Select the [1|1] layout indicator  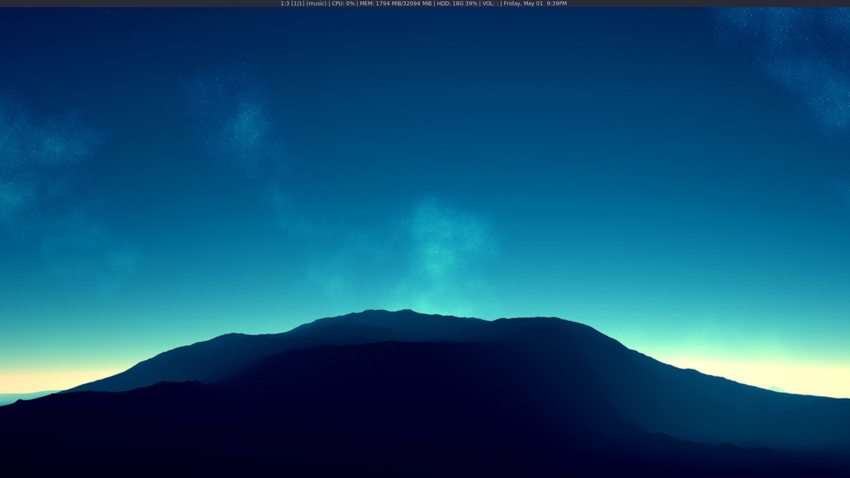point(298,4)
